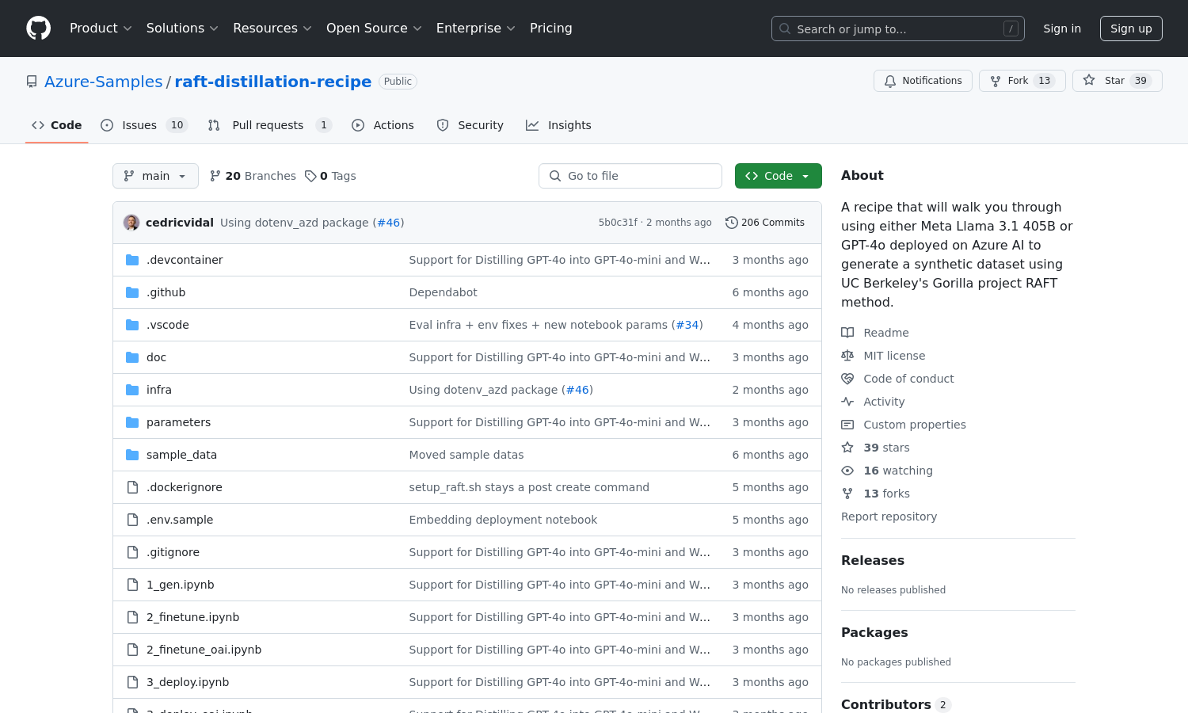Switch to the Pull requests tab
Image resolution: width=1188 pixels, height=713 pixels.
(x=268, y=125)
